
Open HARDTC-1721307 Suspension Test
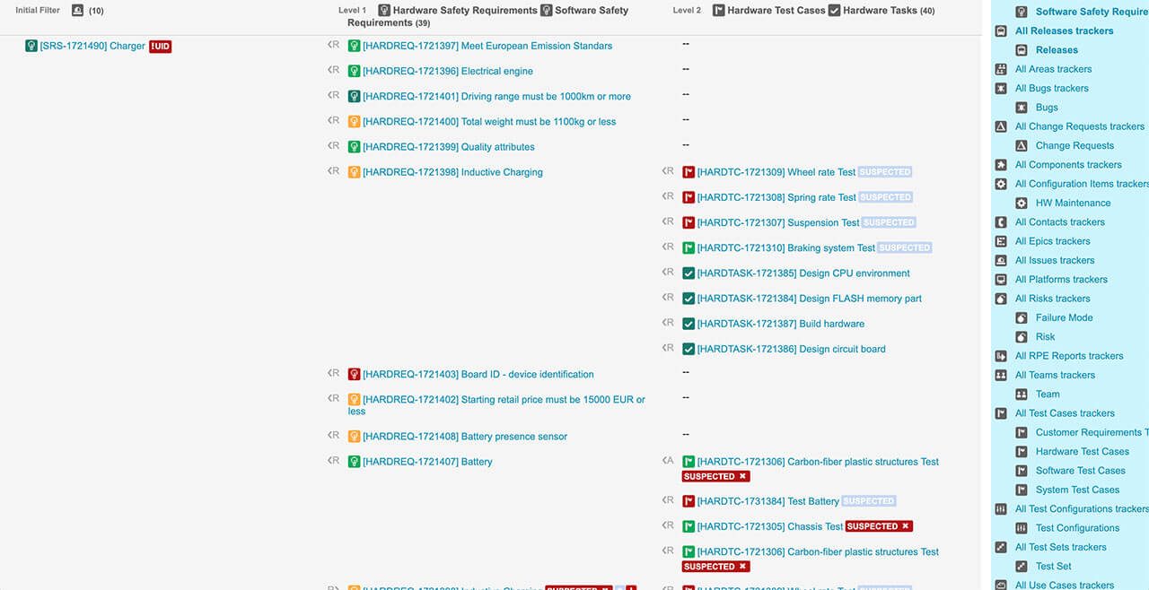click(778, 222)
